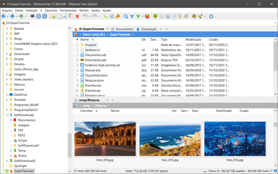The width and height of the screenshot is (278, 174).
Task: Click the four-squares views toolbar icon
Action: point(162,17)
